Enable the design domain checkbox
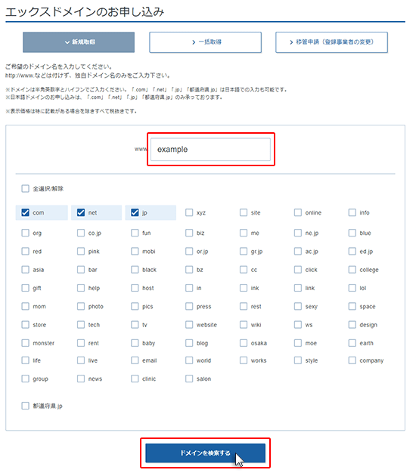The image size is (416, 473). pyautogui.click(x=352, y=325)
